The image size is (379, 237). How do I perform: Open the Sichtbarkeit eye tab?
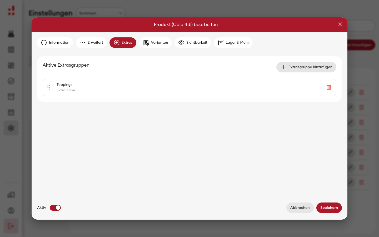tap(193, 43)
